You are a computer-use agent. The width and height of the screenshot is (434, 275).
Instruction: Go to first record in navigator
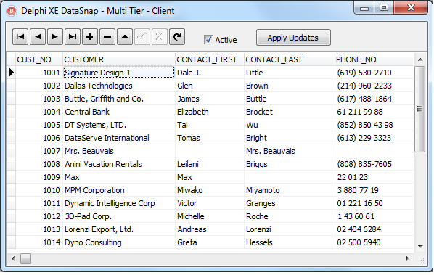click(x=20, y=37)
